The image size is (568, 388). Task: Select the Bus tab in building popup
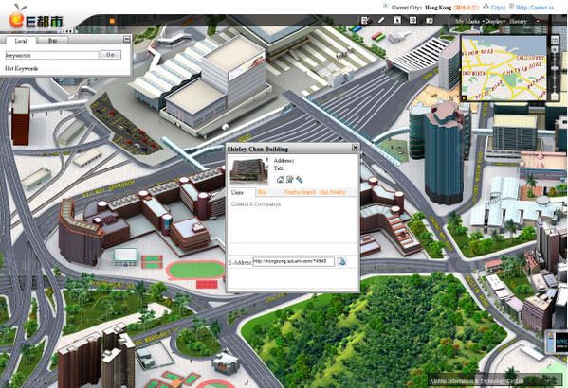tap(262, 192)
